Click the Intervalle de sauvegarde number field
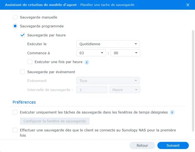Image resolution: width=195 pixels, height=152 pixels. coord(92,90)
